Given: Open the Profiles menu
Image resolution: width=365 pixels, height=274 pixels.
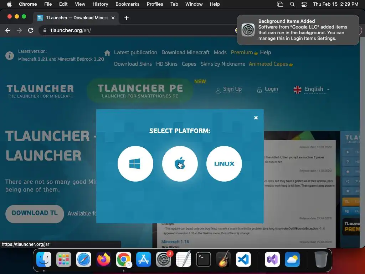Looking at the screenshot, I should [x=155, y=4].
